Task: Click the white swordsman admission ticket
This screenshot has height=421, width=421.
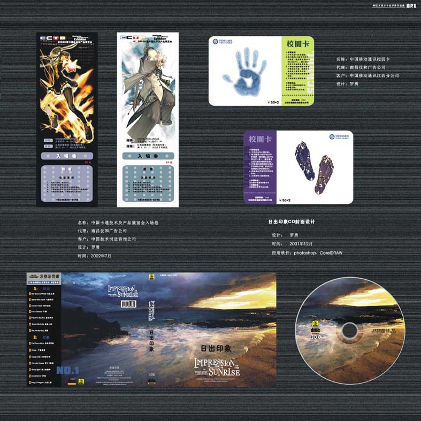Action: pos(148,120)
